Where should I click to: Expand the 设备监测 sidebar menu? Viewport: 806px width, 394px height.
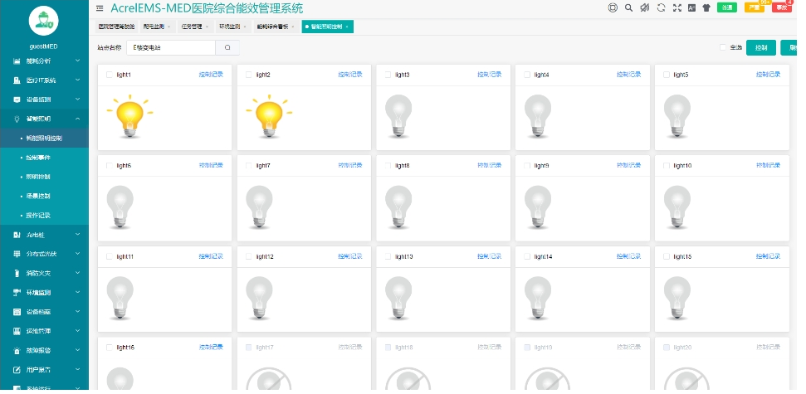pyautogui.click(x=44, y=100)
